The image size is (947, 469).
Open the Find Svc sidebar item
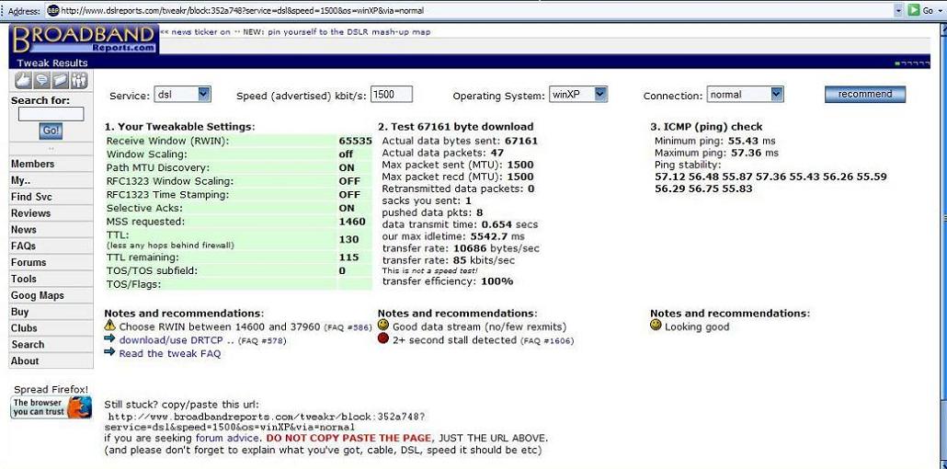[51, 197]
